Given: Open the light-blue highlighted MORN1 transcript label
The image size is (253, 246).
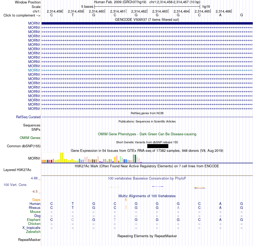Looking at the screenshot, I should coord(34,70).
